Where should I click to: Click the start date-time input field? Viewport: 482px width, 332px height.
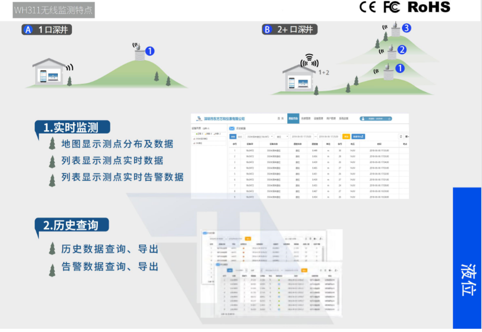click(302, 137)
